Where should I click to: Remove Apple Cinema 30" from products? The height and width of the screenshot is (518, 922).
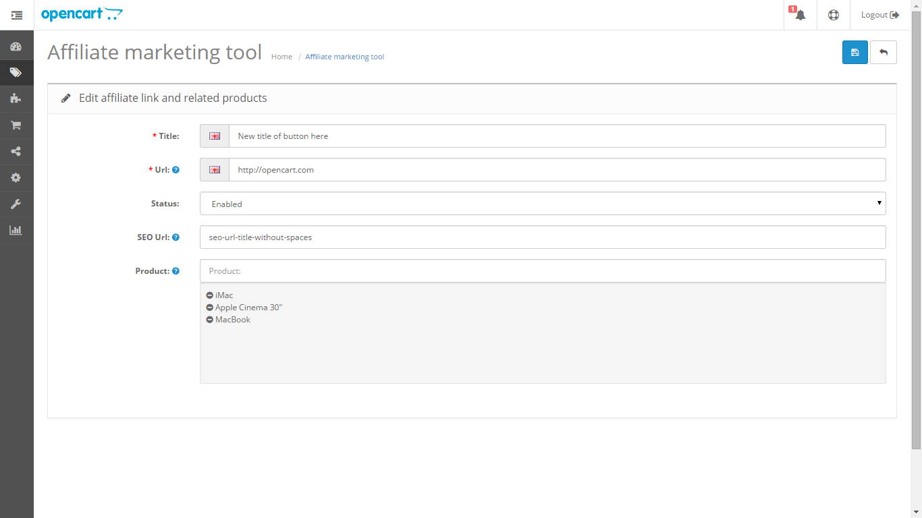(x=210, y=308)
